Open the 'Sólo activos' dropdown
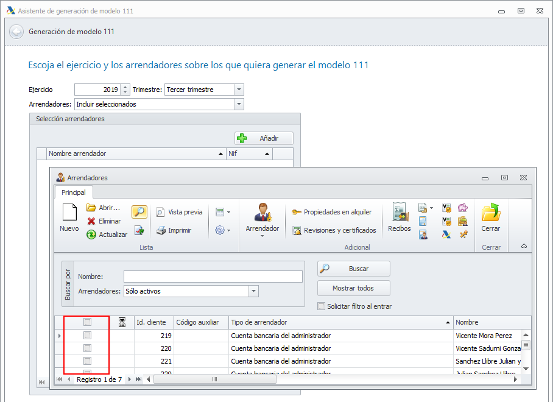Image resolution: width=553 pixels, height=402 pixels. 253,291
